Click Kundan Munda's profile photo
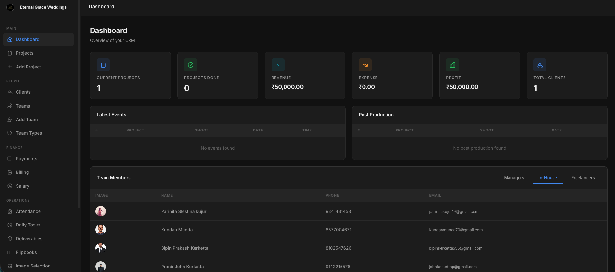The image size is (615, 272). [101, 230]
